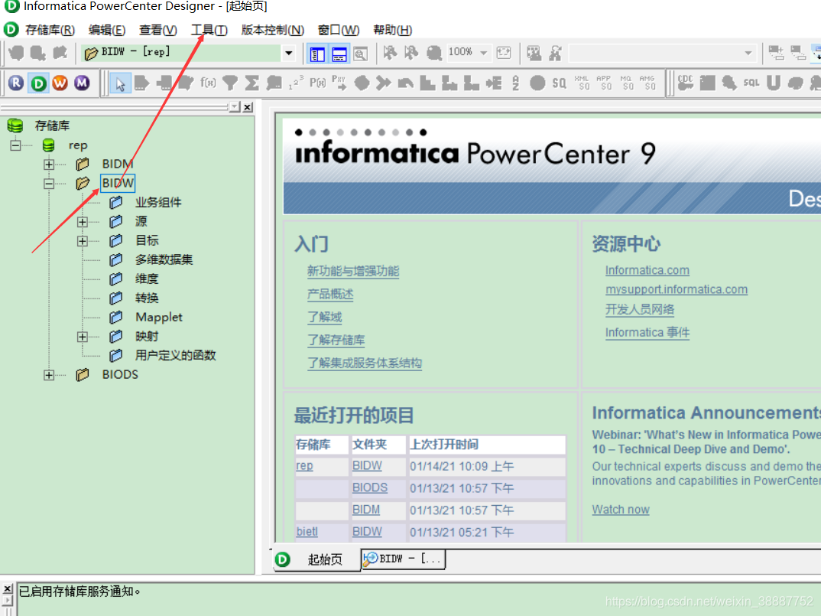This screenshot has width=821, height=616.
Task: Select the 业务组件 tree node
Action: point(158,202)
